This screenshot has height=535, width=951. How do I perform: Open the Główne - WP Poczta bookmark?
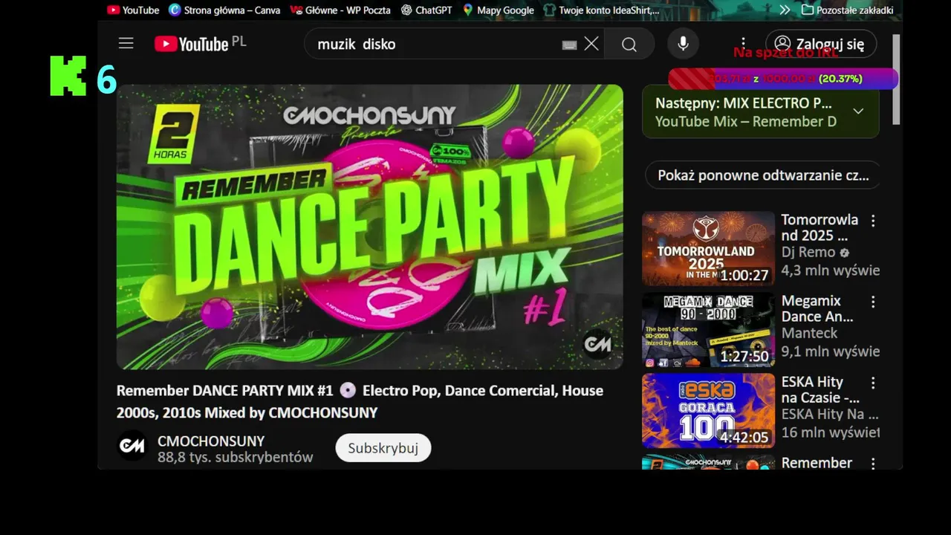(340, 10)
